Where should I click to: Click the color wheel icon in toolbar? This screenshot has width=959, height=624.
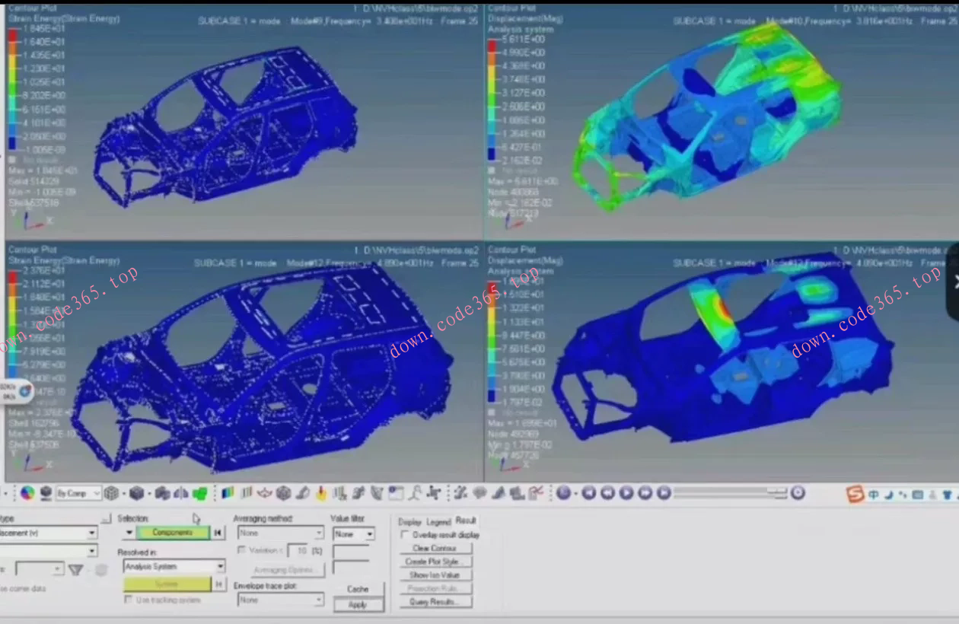(x=27, y=493)
